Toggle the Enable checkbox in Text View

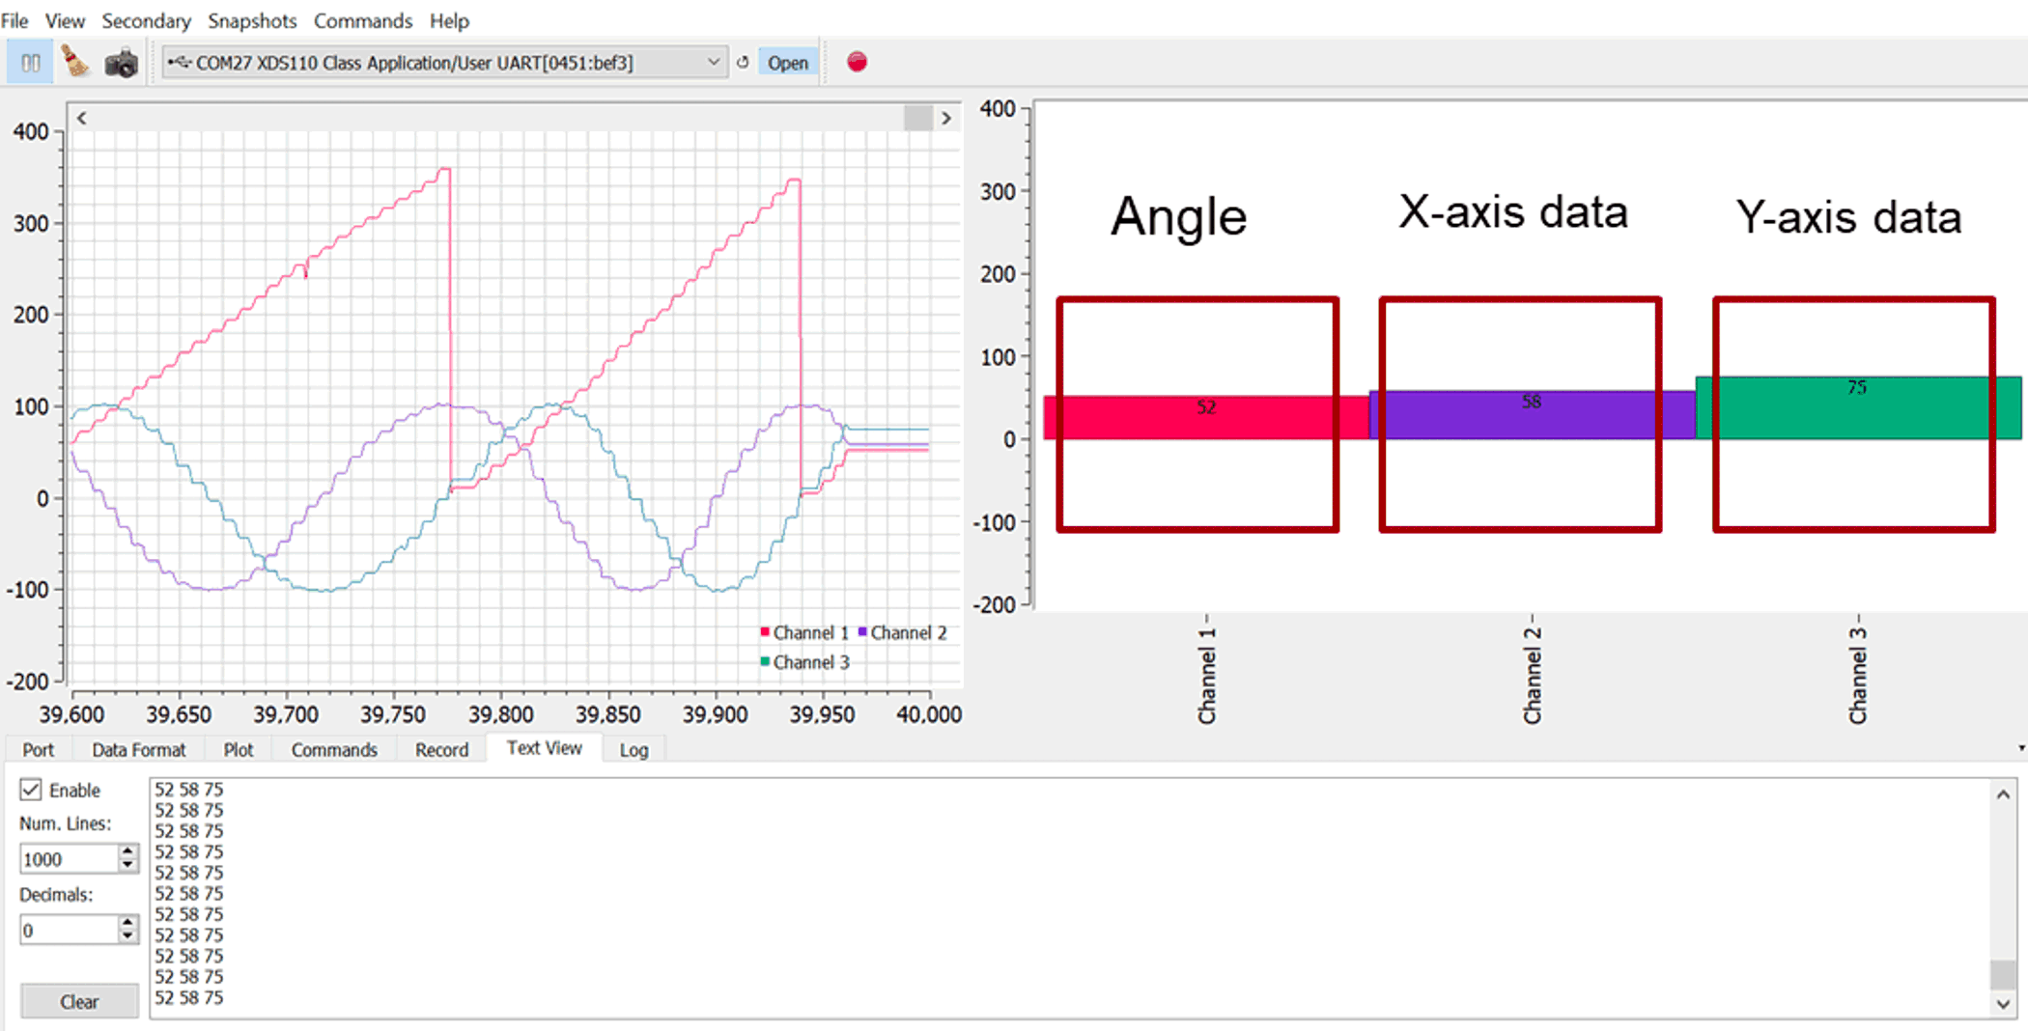click(31, 790)
